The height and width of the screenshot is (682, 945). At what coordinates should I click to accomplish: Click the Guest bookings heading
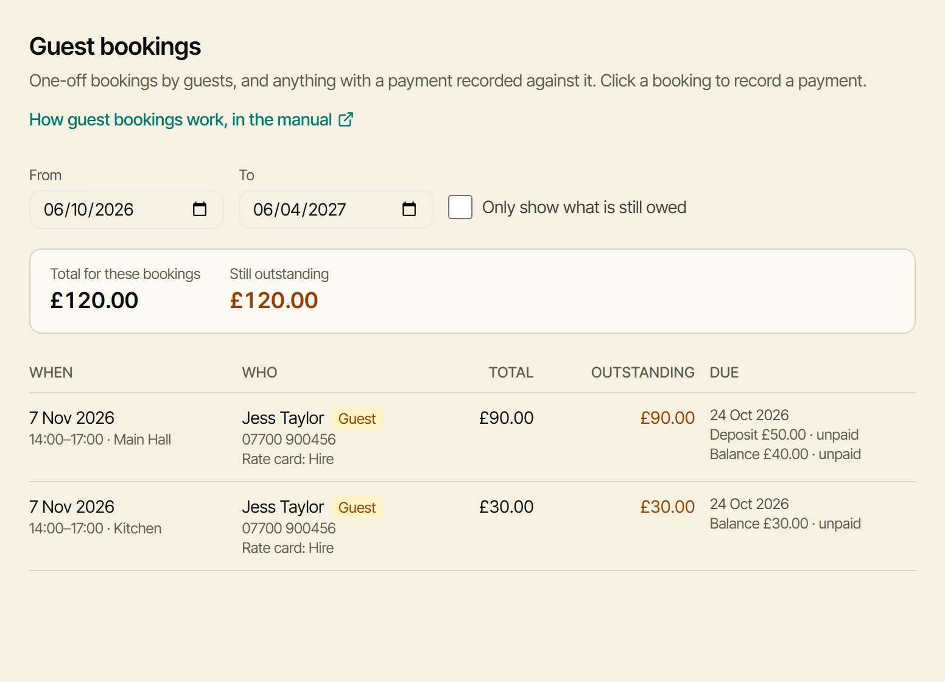pyautogui.click(x=115, y=46)
